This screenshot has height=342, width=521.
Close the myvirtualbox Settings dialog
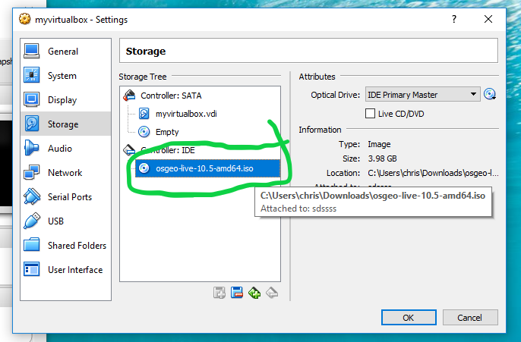[x=488, y=19]
